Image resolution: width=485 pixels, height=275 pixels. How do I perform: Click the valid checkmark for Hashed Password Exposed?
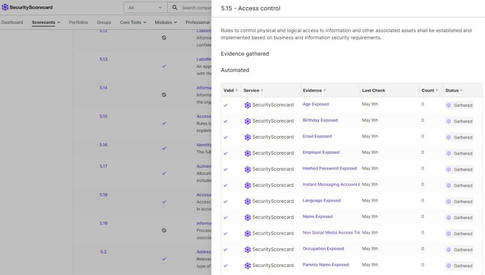(x=226, y=169)
